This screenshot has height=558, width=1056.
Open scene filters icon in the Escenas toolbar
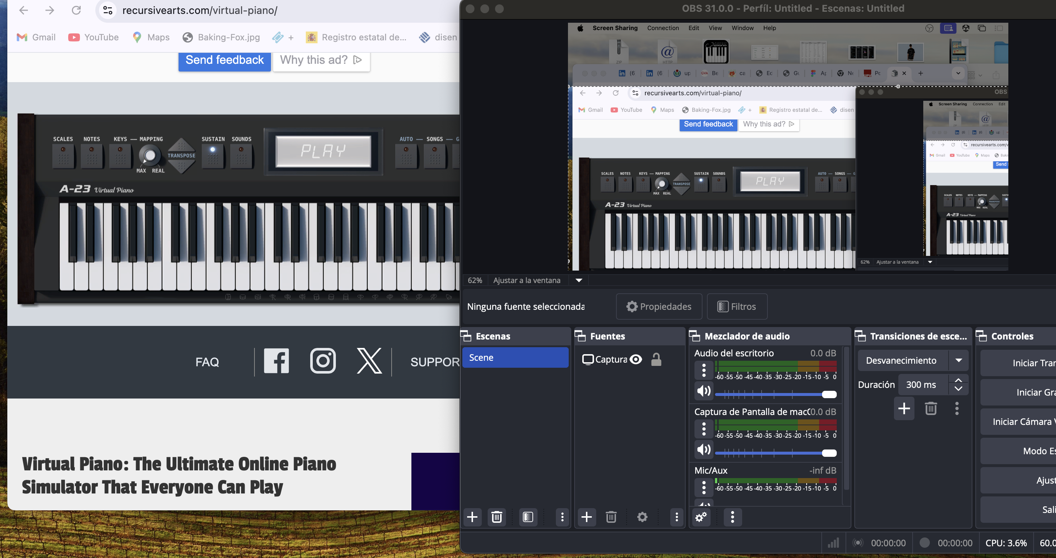pos(528,517)
